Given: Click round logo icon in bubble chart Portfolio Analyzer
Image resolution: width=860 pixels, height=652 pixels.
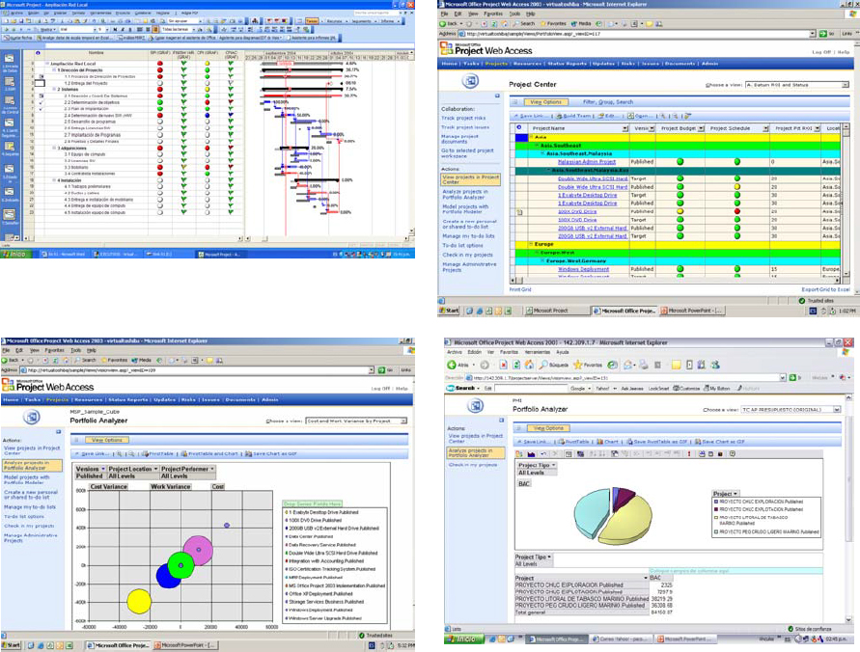Looking at the screenshot, I should coord(32,418).
